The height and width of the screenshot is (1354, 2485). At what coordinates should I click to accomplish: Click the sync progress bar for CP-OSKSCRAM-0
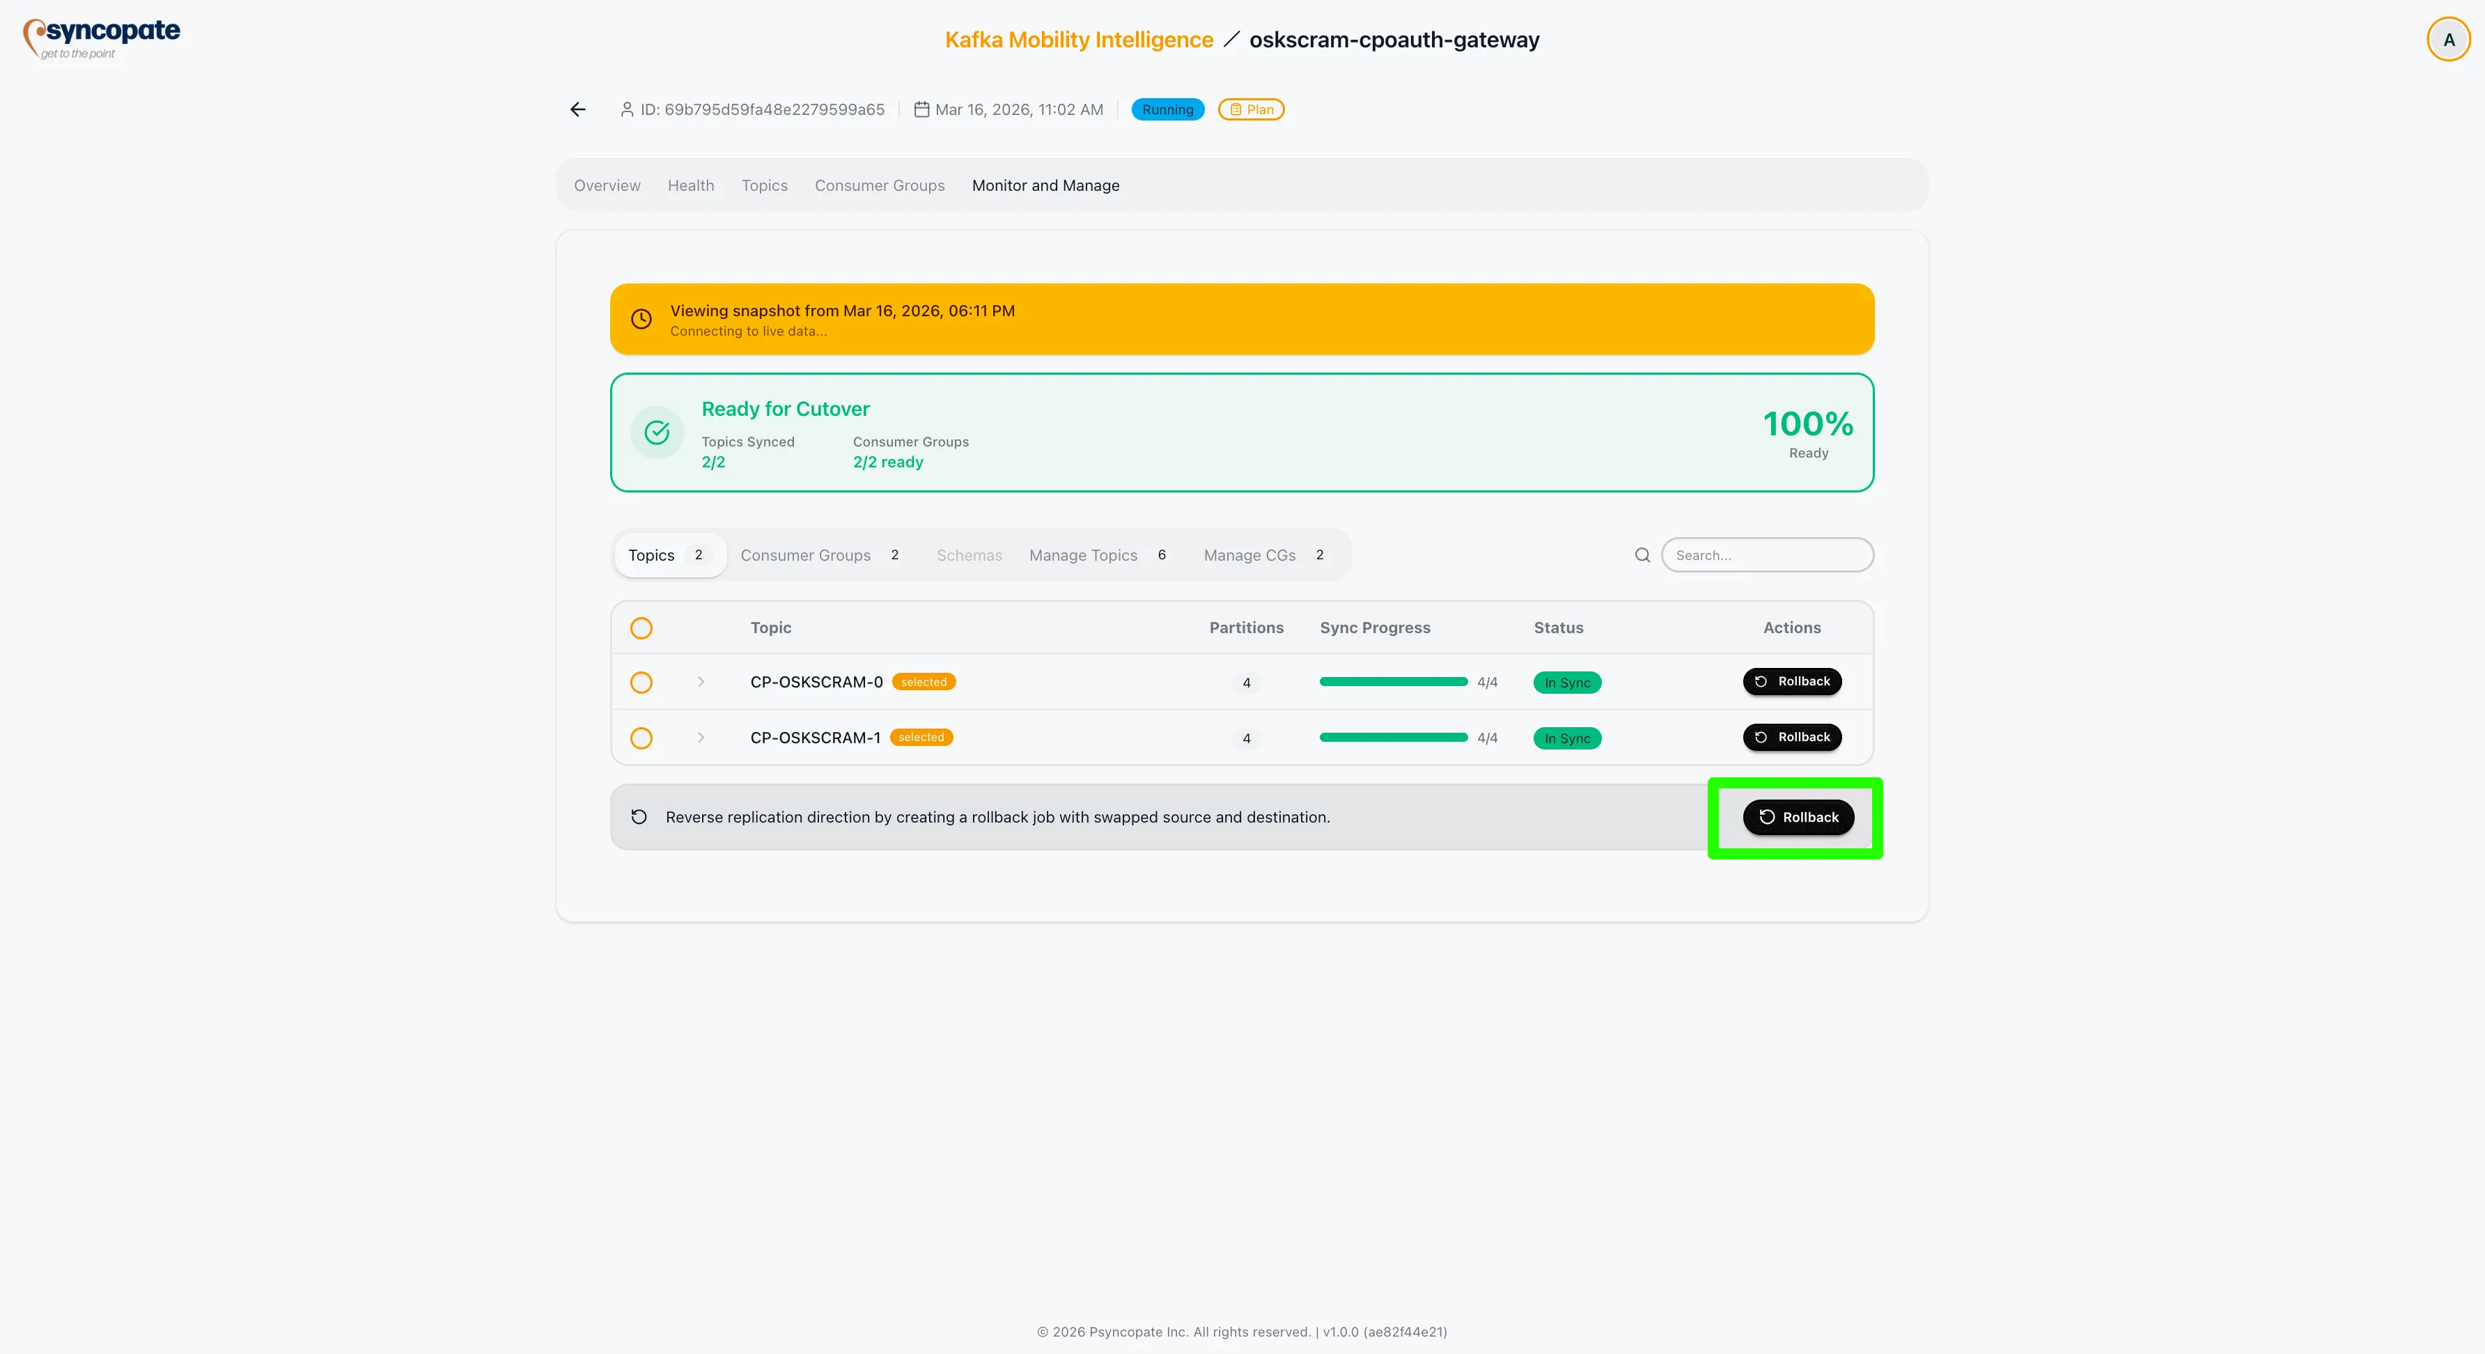pos(1394,682)
